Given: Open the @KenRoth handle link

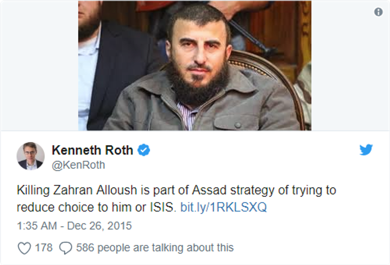Looking at the screenshot, I should (x=78, y=165).
